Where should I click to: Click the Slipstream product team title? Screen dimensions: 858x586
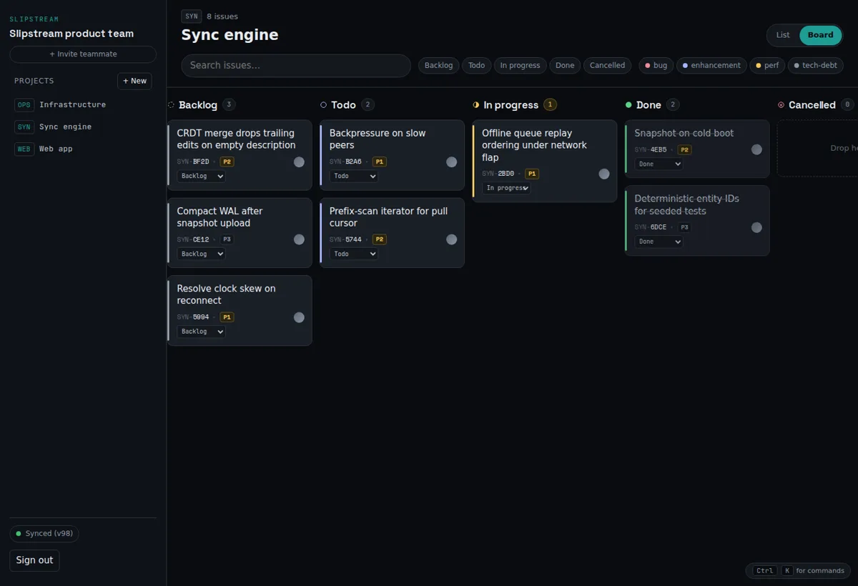coord(71,34)
